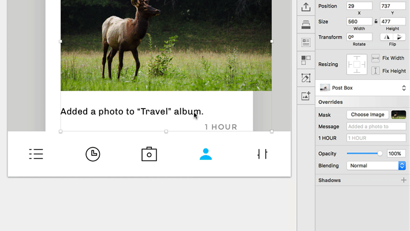Tap the list icon in the tab bar

pyautogui.click(x=36, y=154)
